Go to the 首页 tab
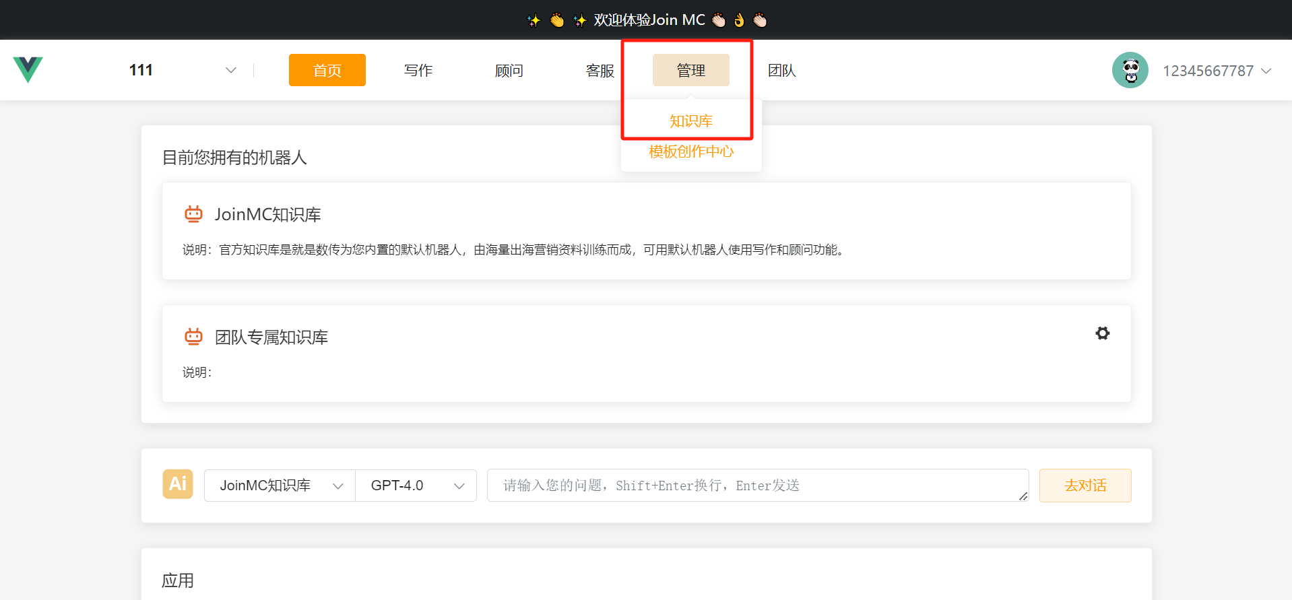This screenshot has height=600, width=1292. 327,70
